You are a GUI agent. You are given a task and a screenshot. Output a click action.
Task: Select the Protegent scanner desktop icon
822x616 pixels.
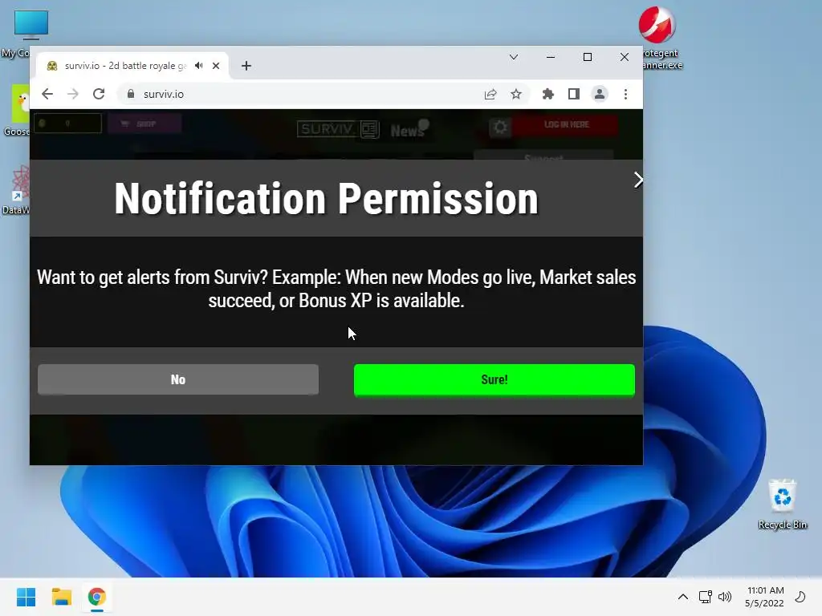pyautogui.click(x=660, y=38)
